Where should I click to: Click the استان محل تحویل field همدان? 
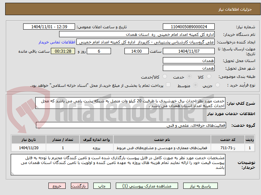(x=189, y=60)
